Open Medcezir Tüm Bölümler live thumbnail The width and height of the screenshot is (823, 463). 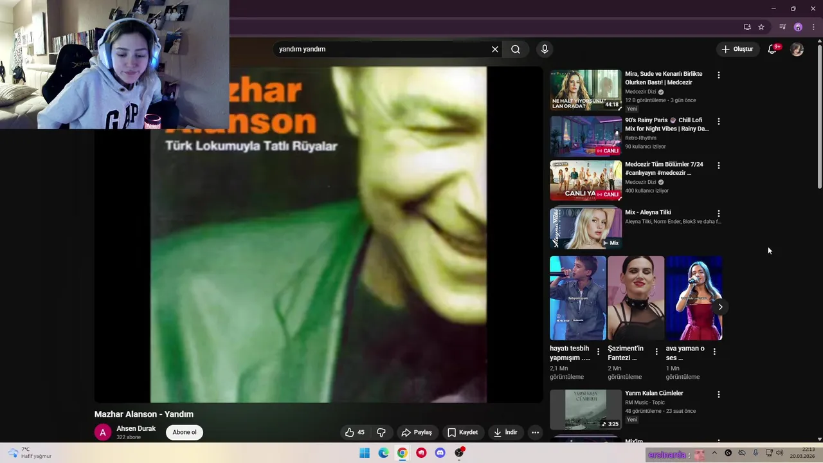586,181
